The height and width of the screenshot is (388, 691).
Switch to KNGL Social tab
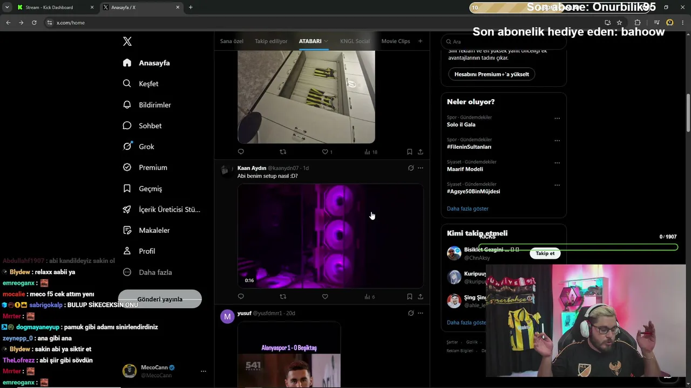coord(355,41)
